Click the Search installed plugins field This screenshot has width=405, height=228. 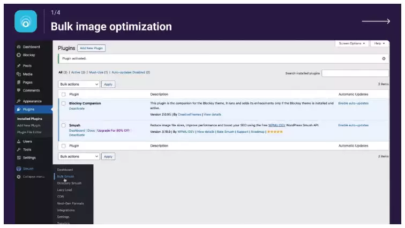pos(355,73)
